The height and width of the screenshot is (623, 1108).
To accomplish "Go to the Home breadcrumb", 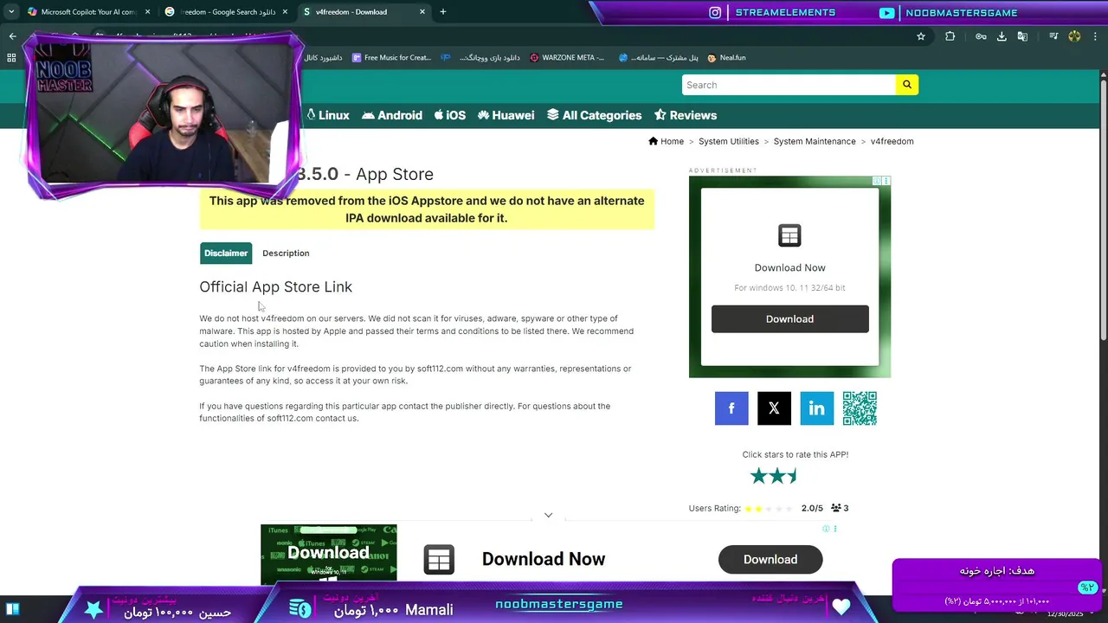I will click(x=666, y=141).
